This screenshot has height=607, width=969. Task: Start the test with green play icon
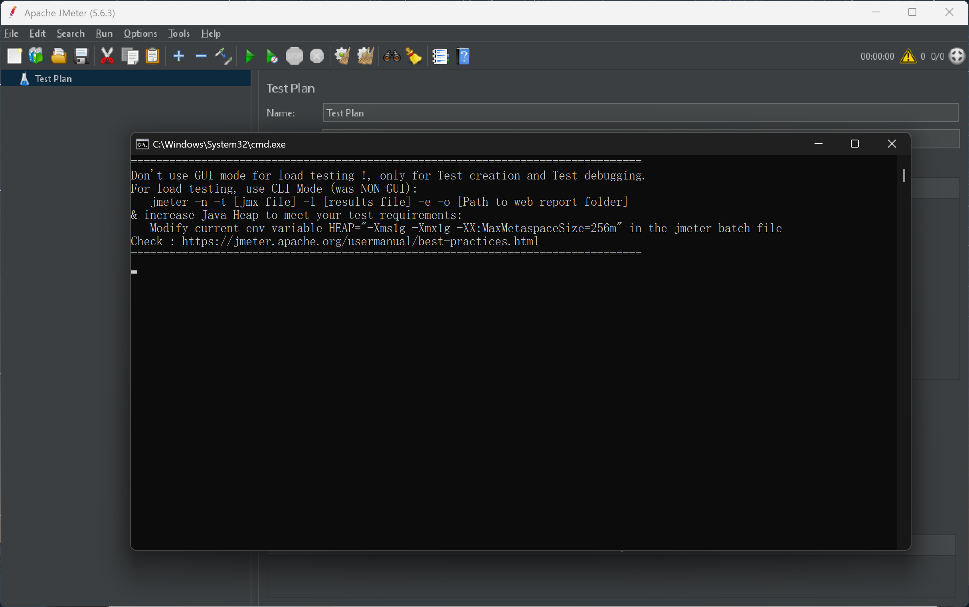249,56
